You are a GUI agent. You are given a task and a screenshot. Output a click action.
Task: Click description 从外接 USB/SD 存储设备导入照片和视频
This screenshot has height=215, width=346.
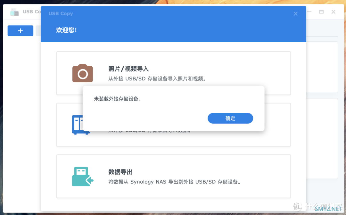click(x=157, y=79)
